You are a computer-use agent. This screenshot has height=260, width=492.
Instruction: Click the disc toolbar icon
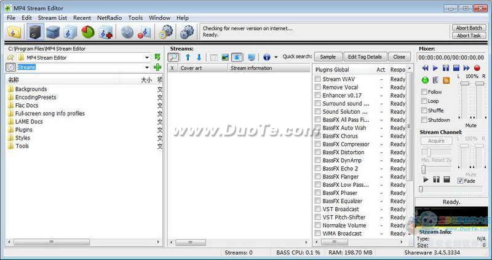click(127, 32)
